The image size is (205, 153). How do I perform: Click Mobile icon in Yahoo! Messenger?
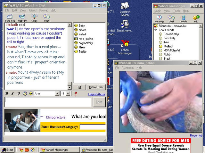[184, 19]
